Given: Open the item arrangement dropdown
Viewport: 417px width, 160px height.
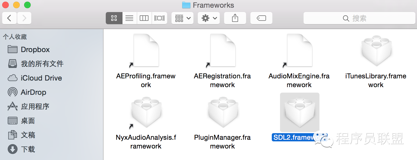Looking at the screenshot, I should tap(182, 18).
